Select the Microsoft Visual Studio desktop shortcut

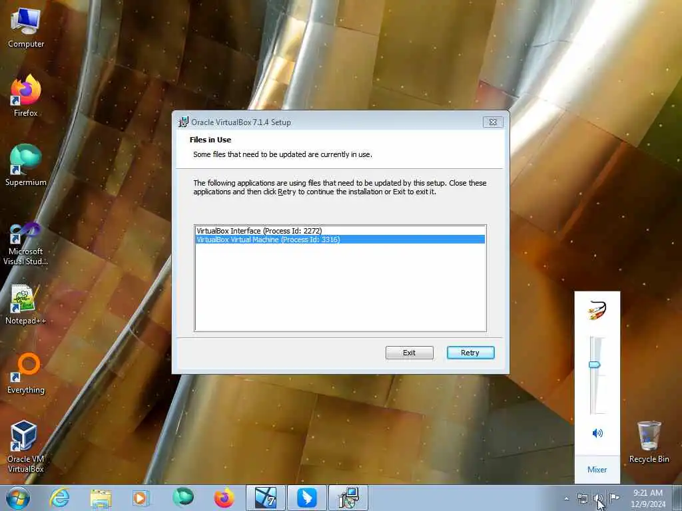pyautogui.click(x=26, y=244)
